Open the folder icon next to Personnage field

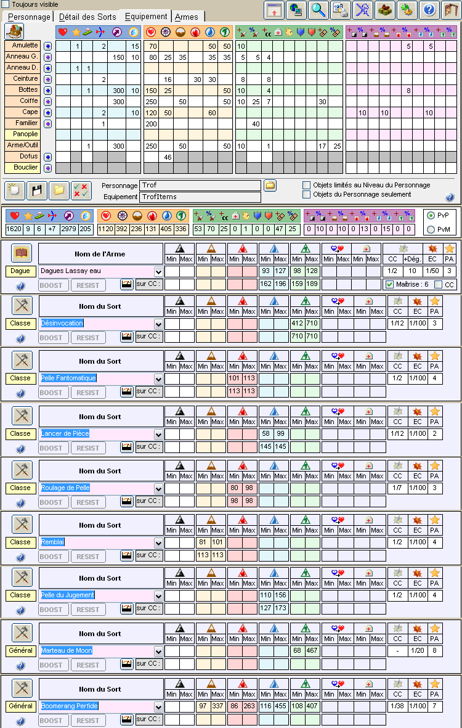point(270,185)
